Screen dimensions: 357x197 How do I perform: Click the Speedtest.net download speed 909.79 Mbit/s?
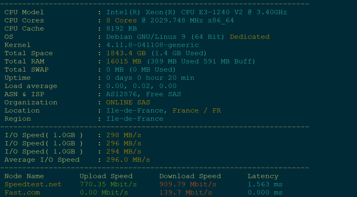tap(188, 184)
